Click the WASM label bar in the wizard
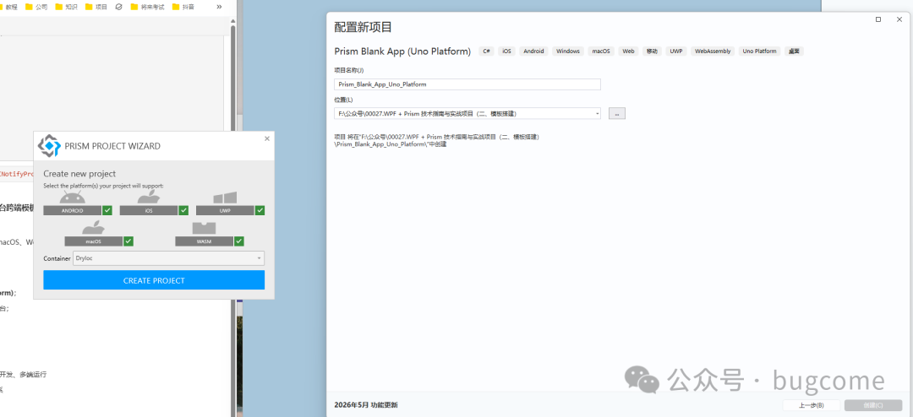Viewport: 913px width, 417px height. point(205,241)
